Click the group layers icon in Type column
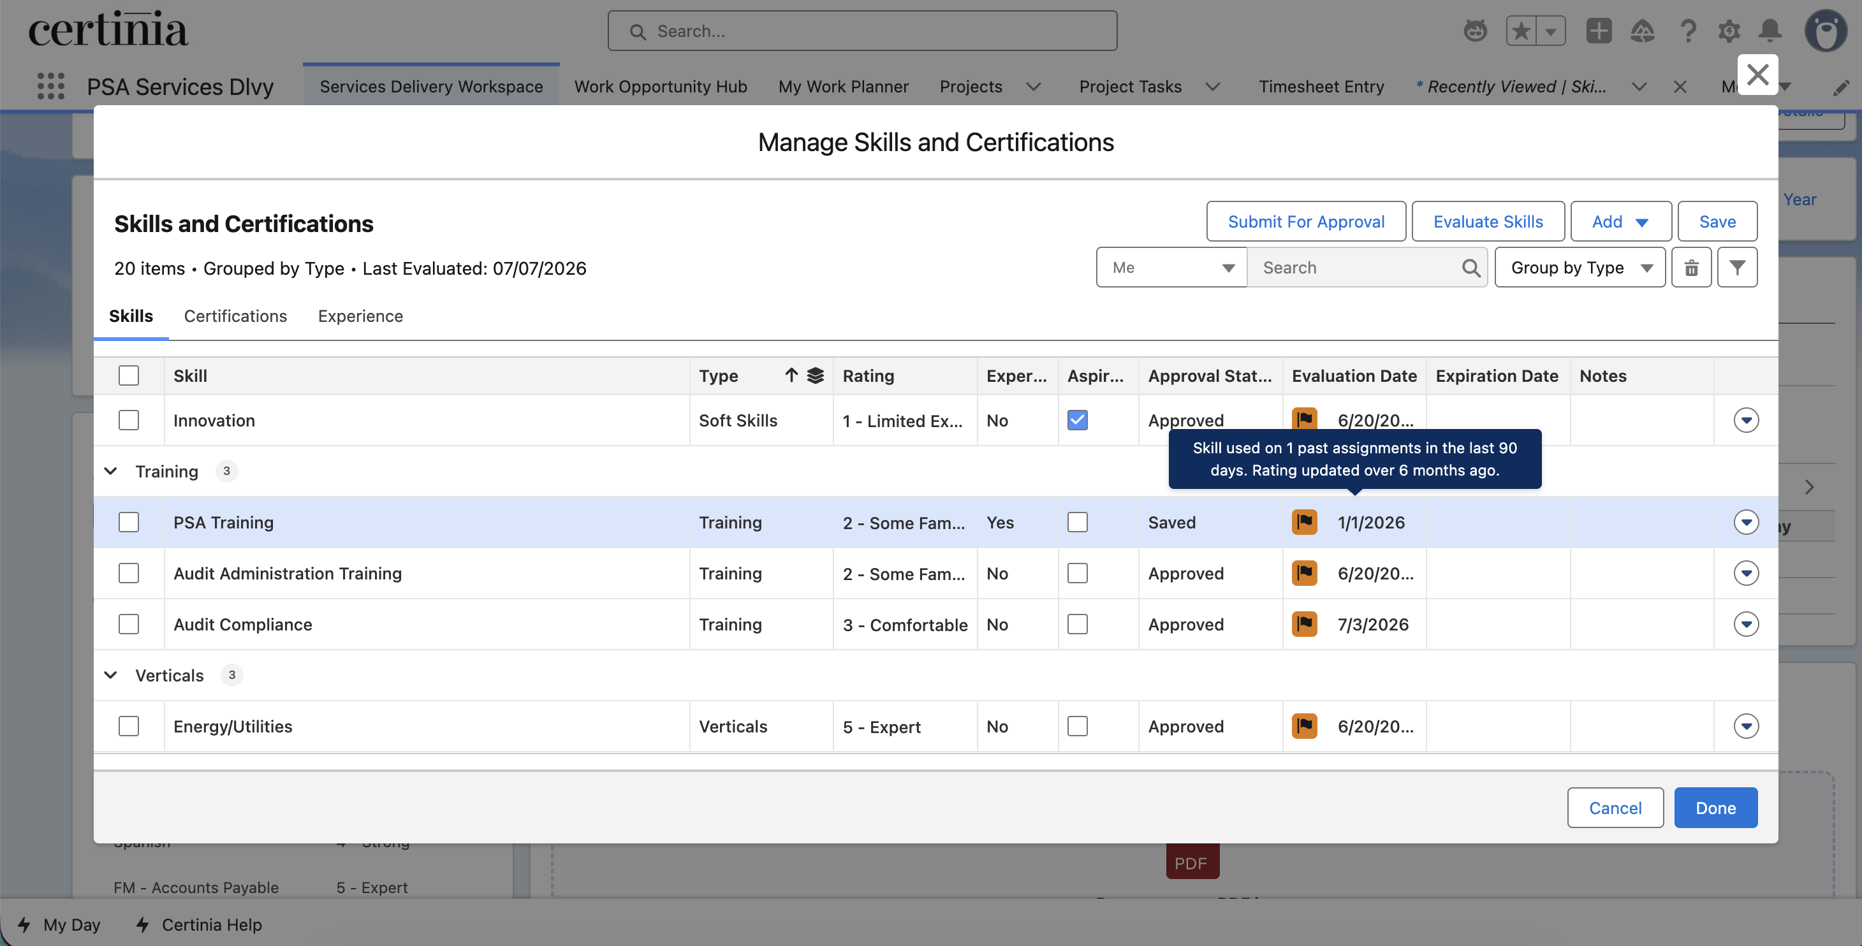1862x946 pixels. [x=816, y=375]
